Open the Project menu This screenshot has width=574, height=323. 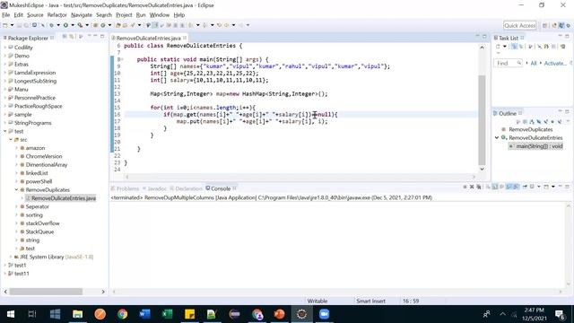point(124,15)
